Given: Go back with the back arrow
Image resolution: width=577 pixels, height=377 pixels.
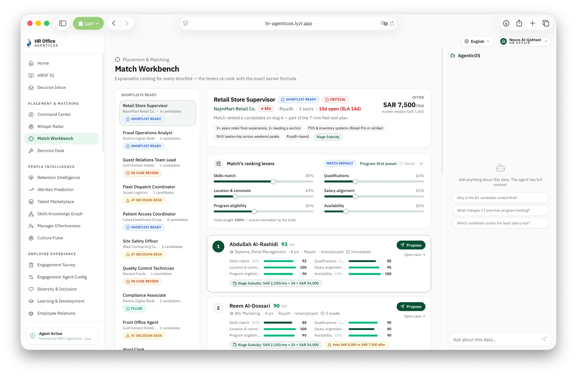Looking at the screenshot, I should 114,23.
